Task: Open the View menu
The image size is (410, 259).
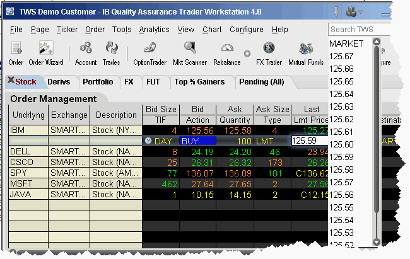Action: point(186,30)
